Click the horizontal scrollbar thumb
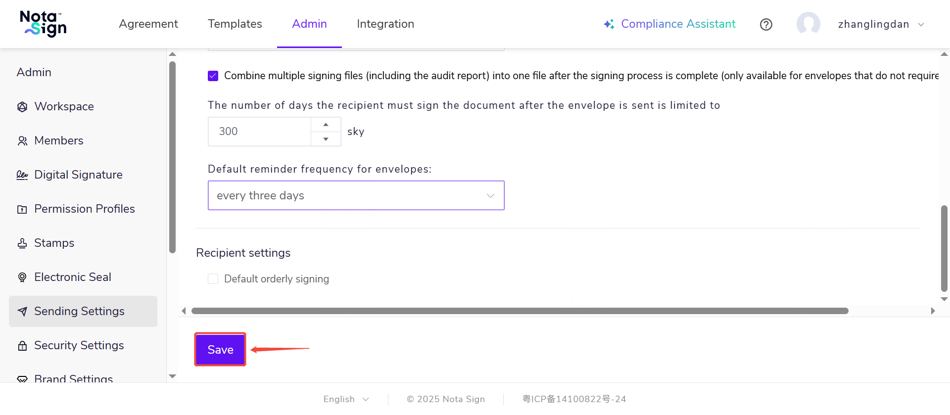The width and height of the screenshot is (950, 415). pos(520,311)
